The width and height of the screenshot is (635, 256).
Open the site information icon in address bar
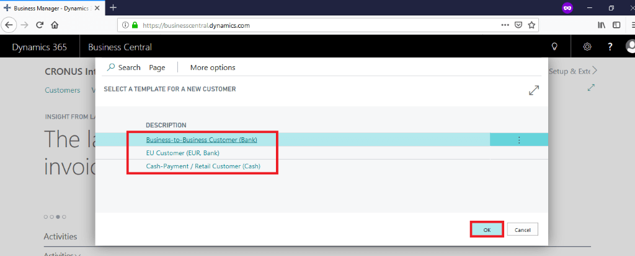[125, 25]
